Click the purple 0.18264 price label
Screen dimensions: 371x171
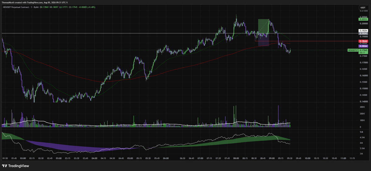click(x=363, y=46)
